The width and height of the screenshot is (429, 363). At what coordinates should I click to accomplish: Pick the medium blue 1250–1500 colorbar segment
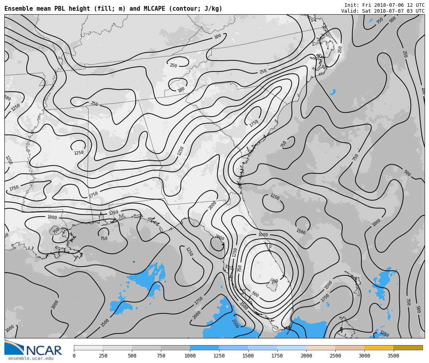pyautogui.click(x=234, y=348)
